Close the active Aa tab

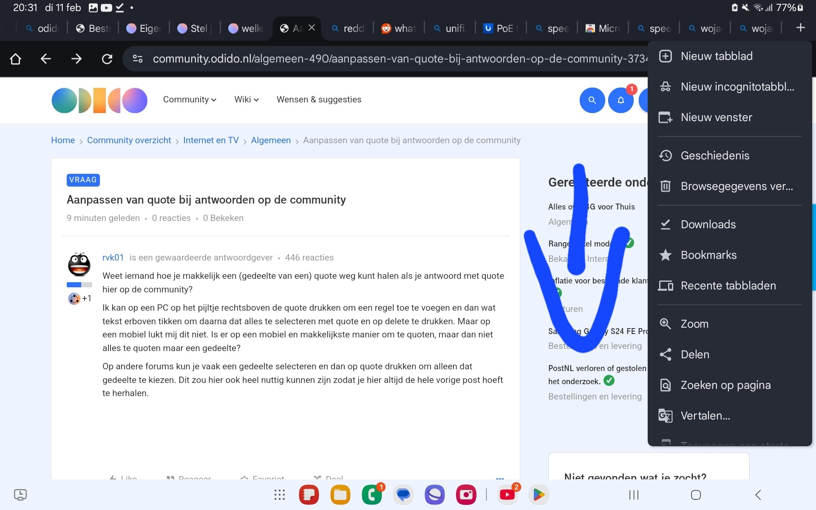click(312, 28)
